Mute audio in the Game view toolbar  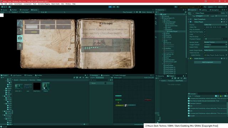[x=137, y=12]
